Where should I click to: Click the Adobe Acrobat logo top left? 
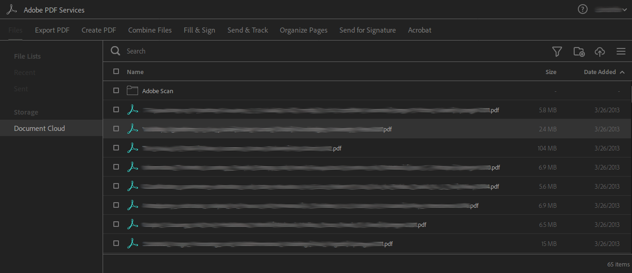click(x=11, y=9)
